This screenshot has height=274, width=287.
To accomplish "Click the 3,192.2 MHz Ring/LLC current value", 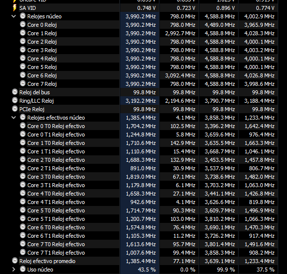I will 141,101.
